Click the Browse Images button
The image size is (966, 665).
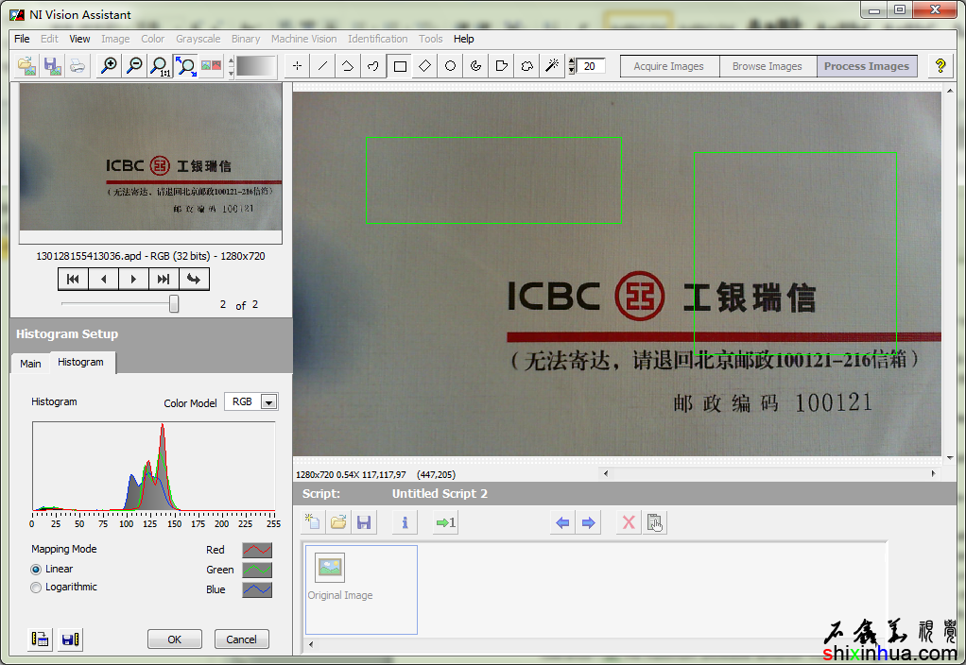(x=768, y=66)
